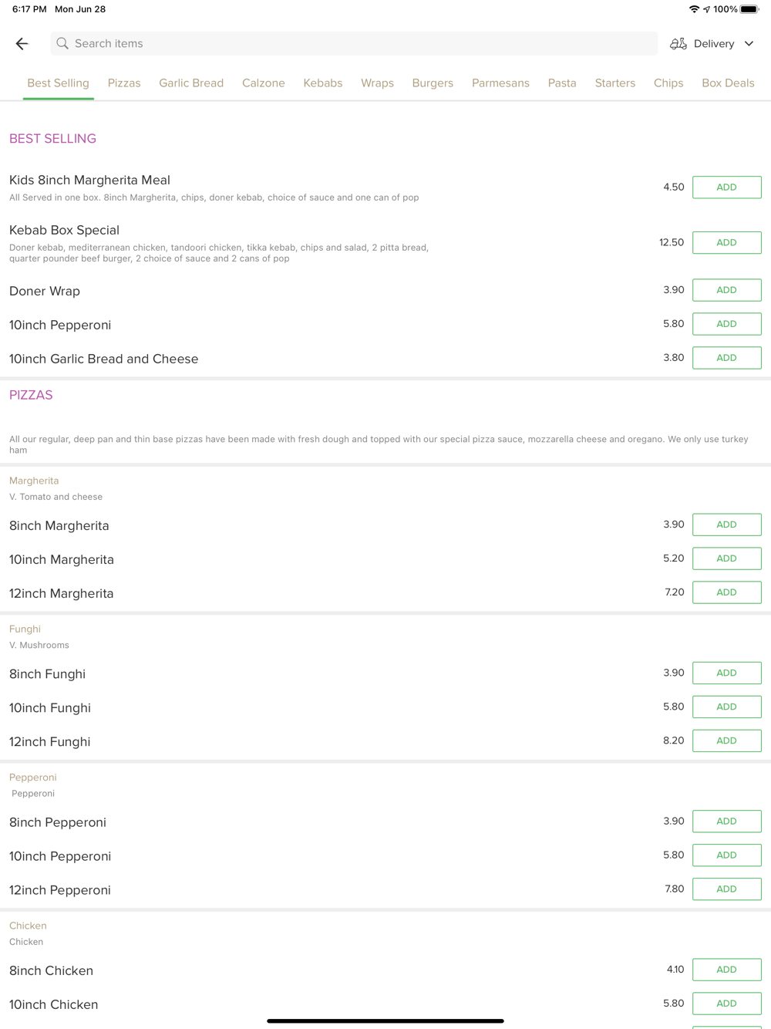Viewport: 771px width, 1029px height.
Task: Open the Burgers category tab
Action: pos(433,83)
